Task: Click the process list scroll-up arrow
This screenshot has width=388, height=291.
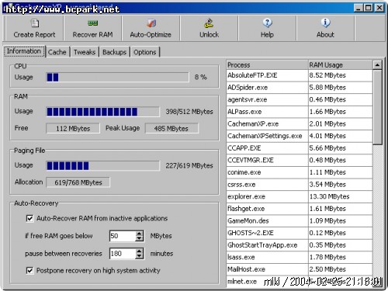Action: pos(377,65)
